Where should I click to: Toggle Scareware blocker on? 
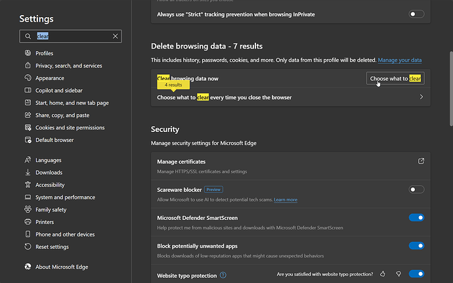coord(416,190)
